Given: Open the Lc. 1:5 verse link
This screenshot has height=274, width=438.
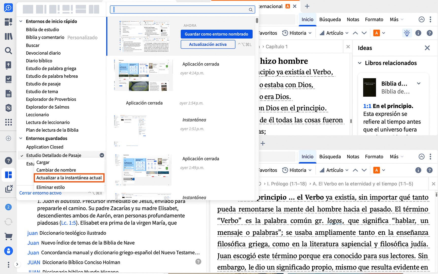Looking at the screenshot, I should [69, 223].
